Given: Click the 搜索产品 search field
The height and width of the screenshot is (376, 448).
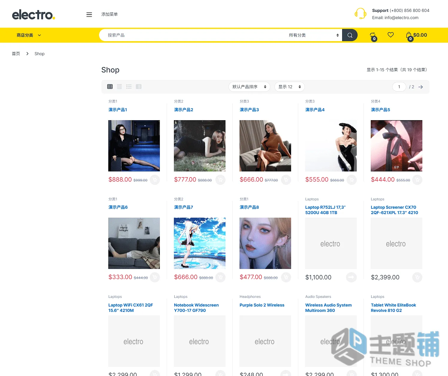Looking at the screenshot, I should 192,35.
